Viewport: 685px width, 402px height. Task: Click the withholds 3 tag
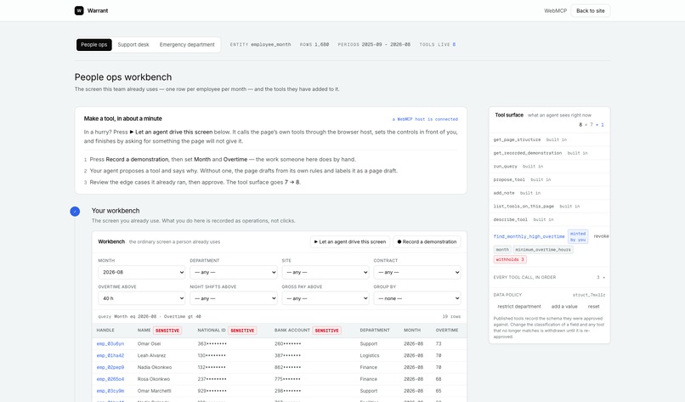pyautogui.click(x=510, y=259)
